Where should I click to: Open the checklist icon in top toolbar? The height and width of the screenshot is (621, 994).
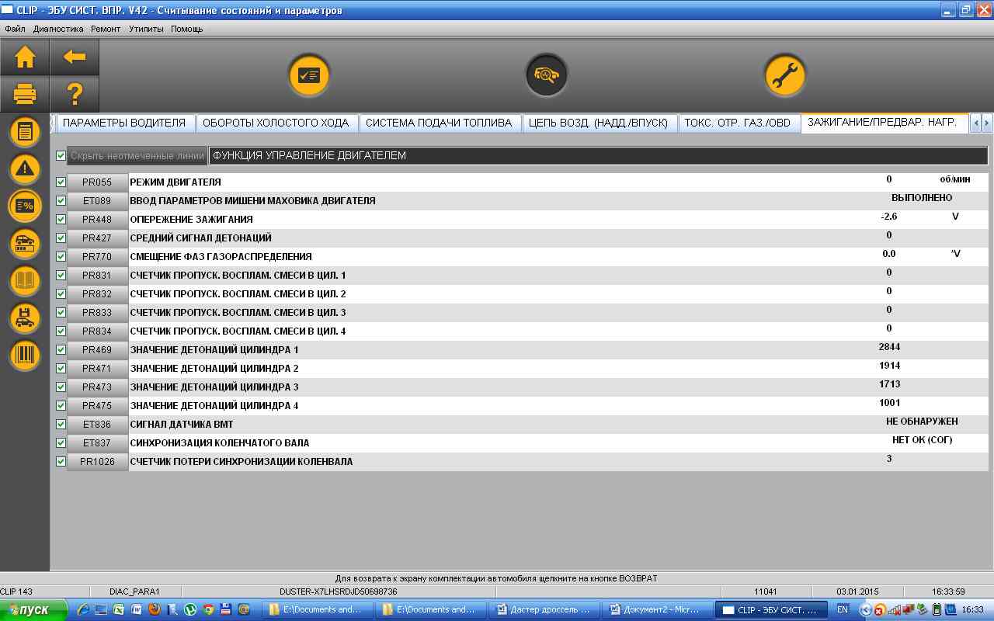click(309, 75)
